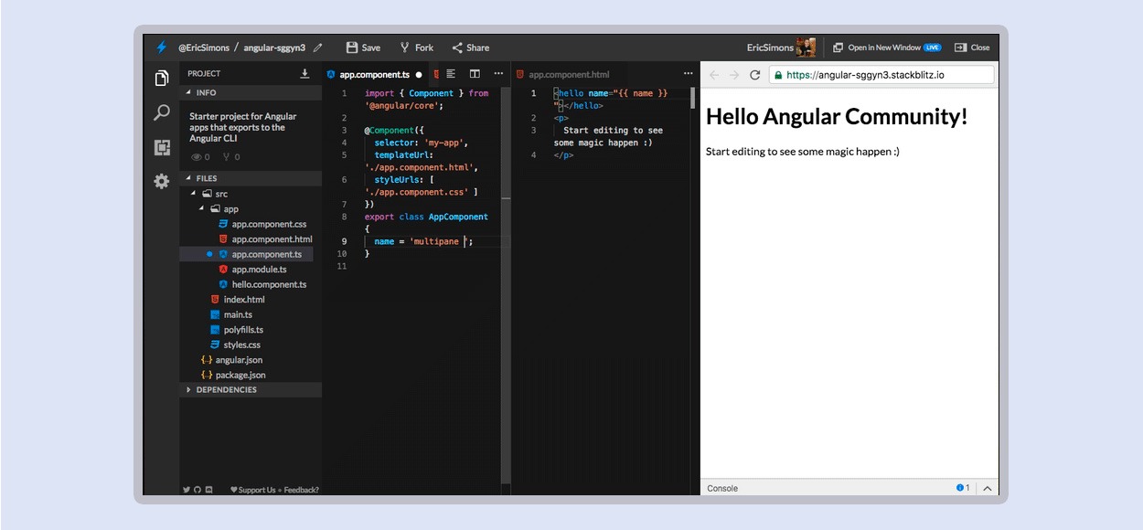Click the angular-sggyn3 project name

(x=275, y=48)
